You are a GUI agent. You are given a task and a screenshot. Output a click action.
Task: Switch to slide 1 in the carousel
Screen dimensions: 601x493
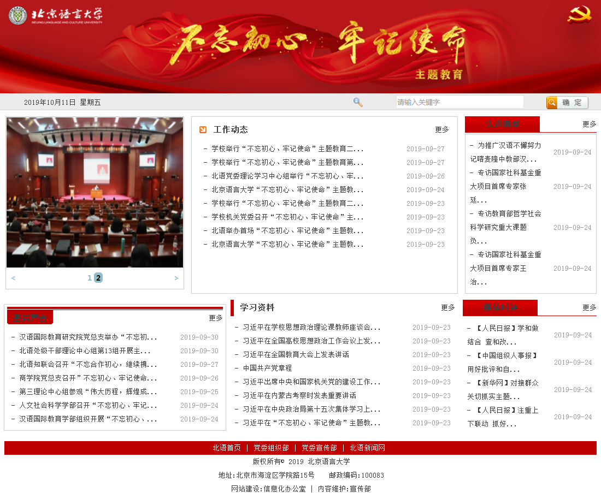90,278
